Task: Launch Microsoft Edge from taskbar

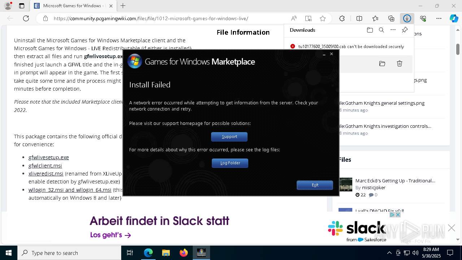Action: coord(148,253)
